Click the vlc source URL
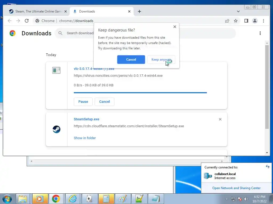This screenshot has height=204, width=273. tap(118, 76)
